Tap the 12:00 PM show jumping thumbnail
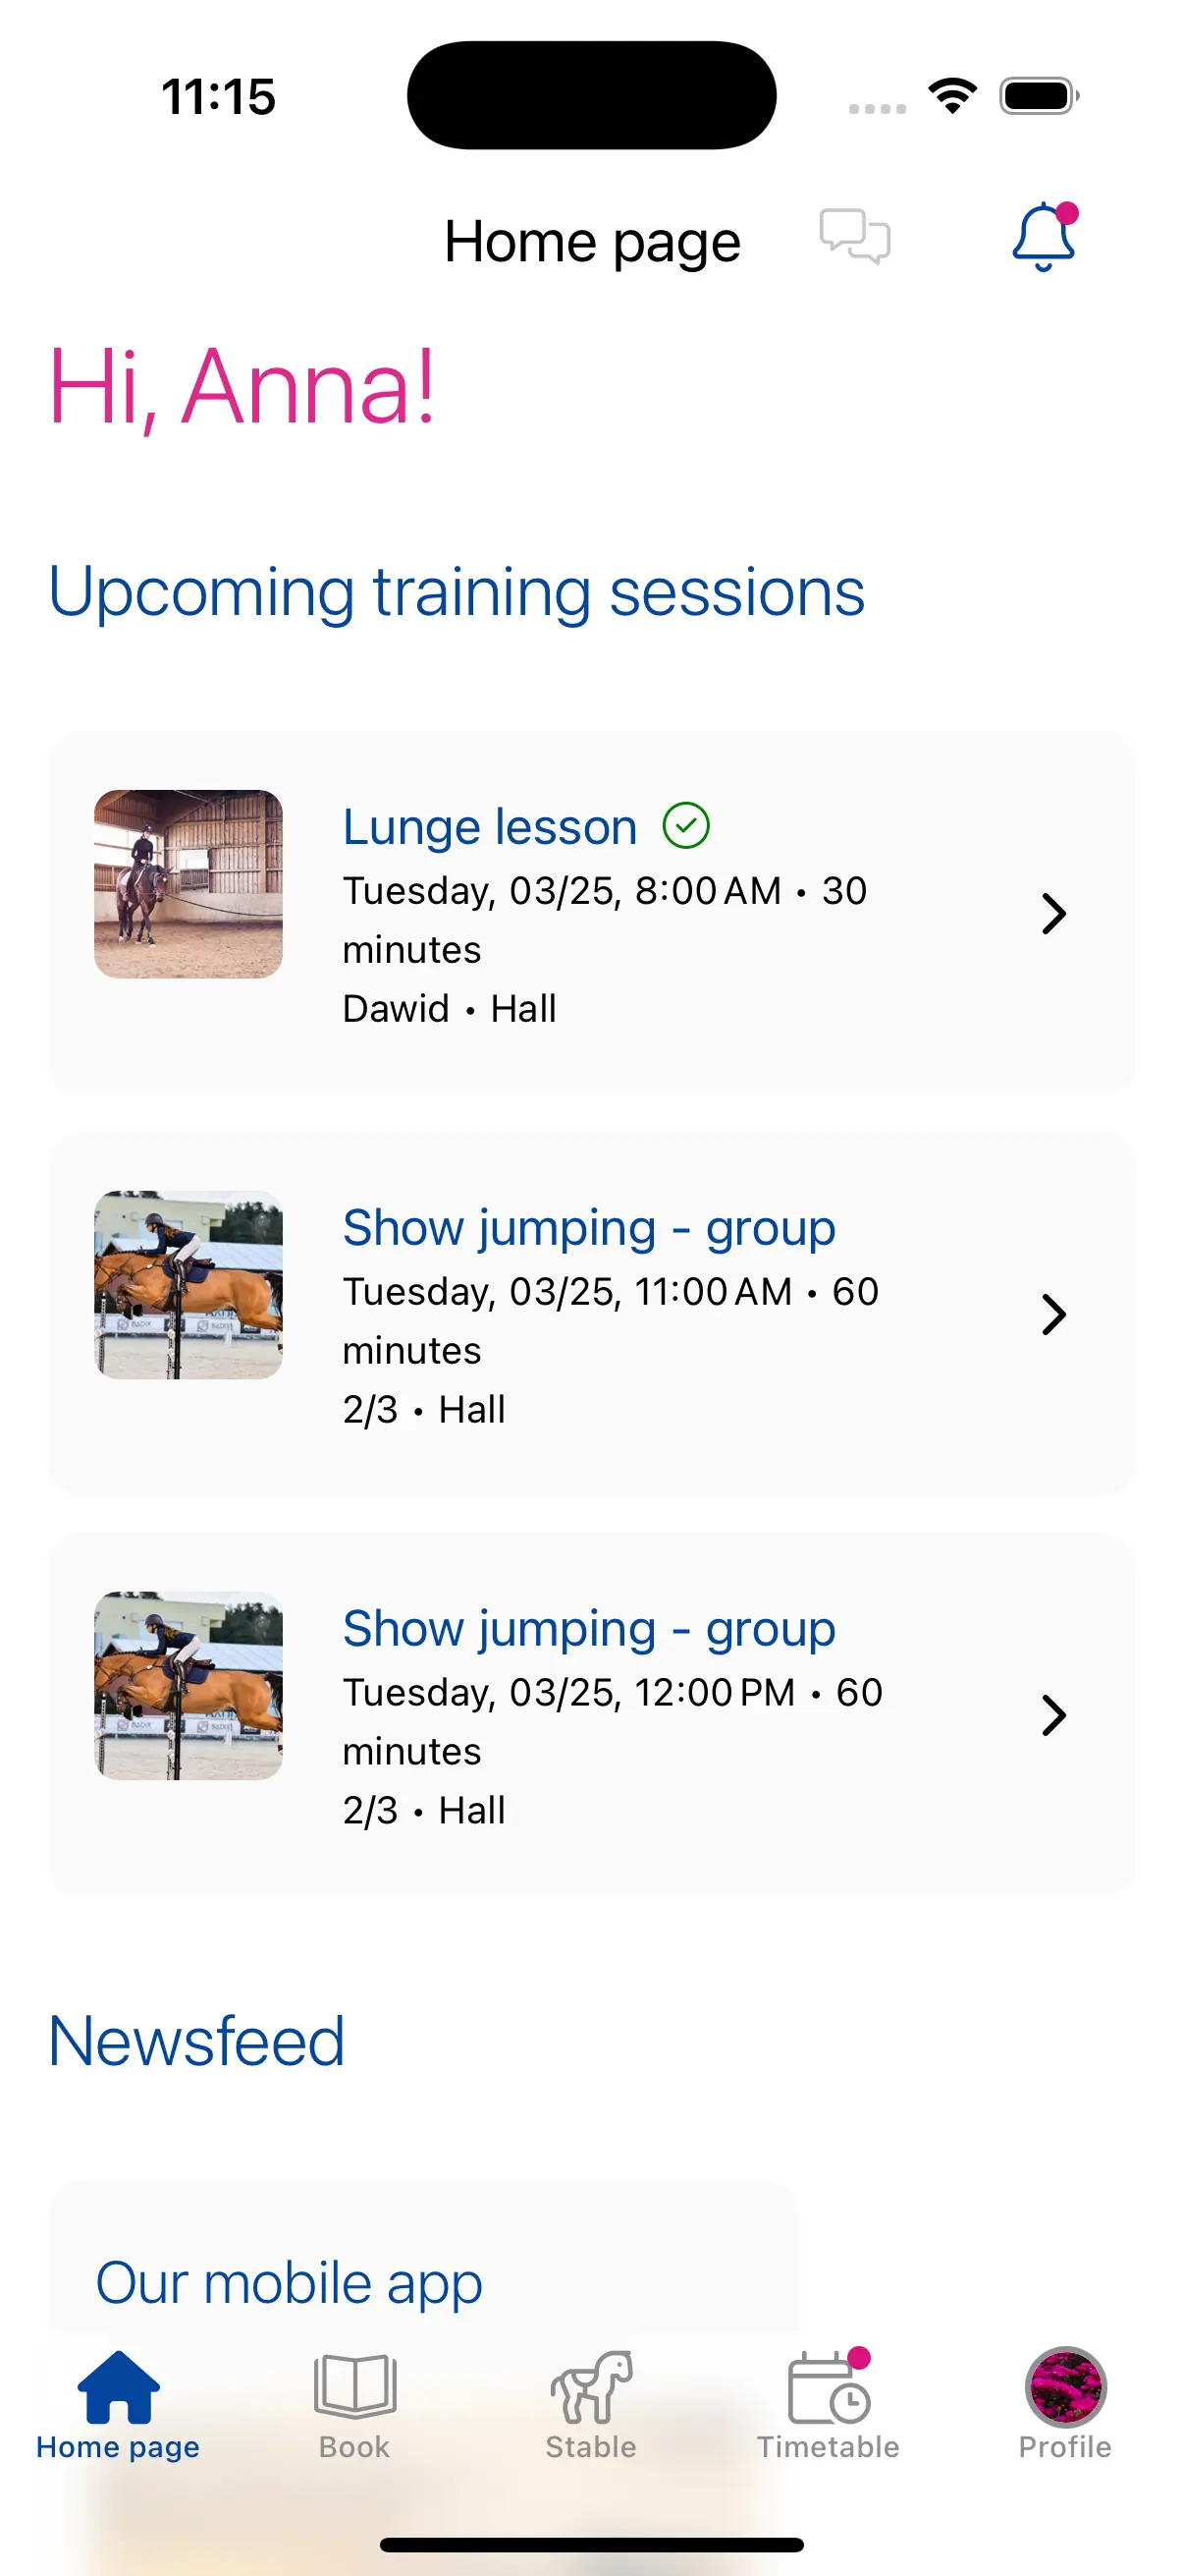Image resolution: width=1184 pixels, height=2576 pixels. click(188, 1686)
